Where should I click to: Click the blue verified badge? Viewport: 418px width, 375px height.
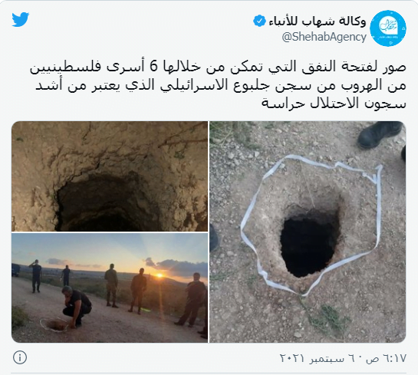(259, 21)
